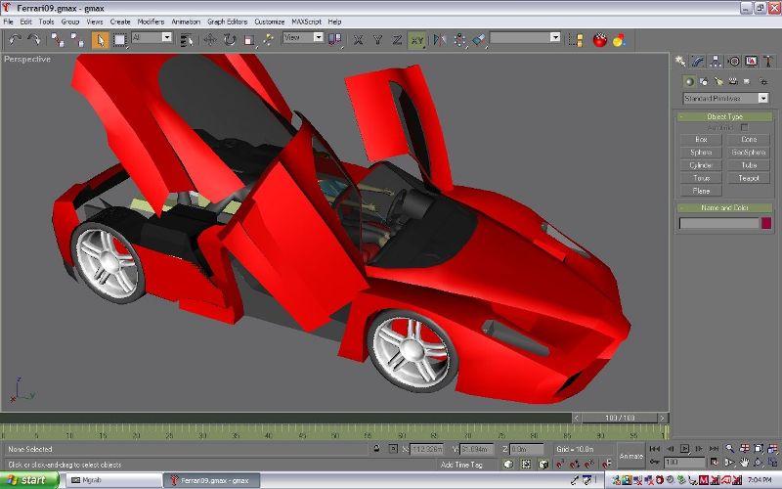Click the Sphere primitive button
The height and width of the screenshot is (489, 782).
coord(701,153)
